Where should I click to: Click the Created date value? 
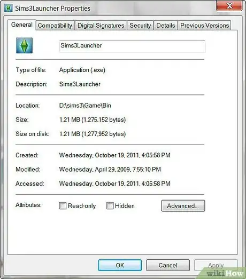[114, 155]
